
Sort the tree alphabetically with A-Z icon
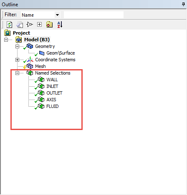tap(60, 25)
